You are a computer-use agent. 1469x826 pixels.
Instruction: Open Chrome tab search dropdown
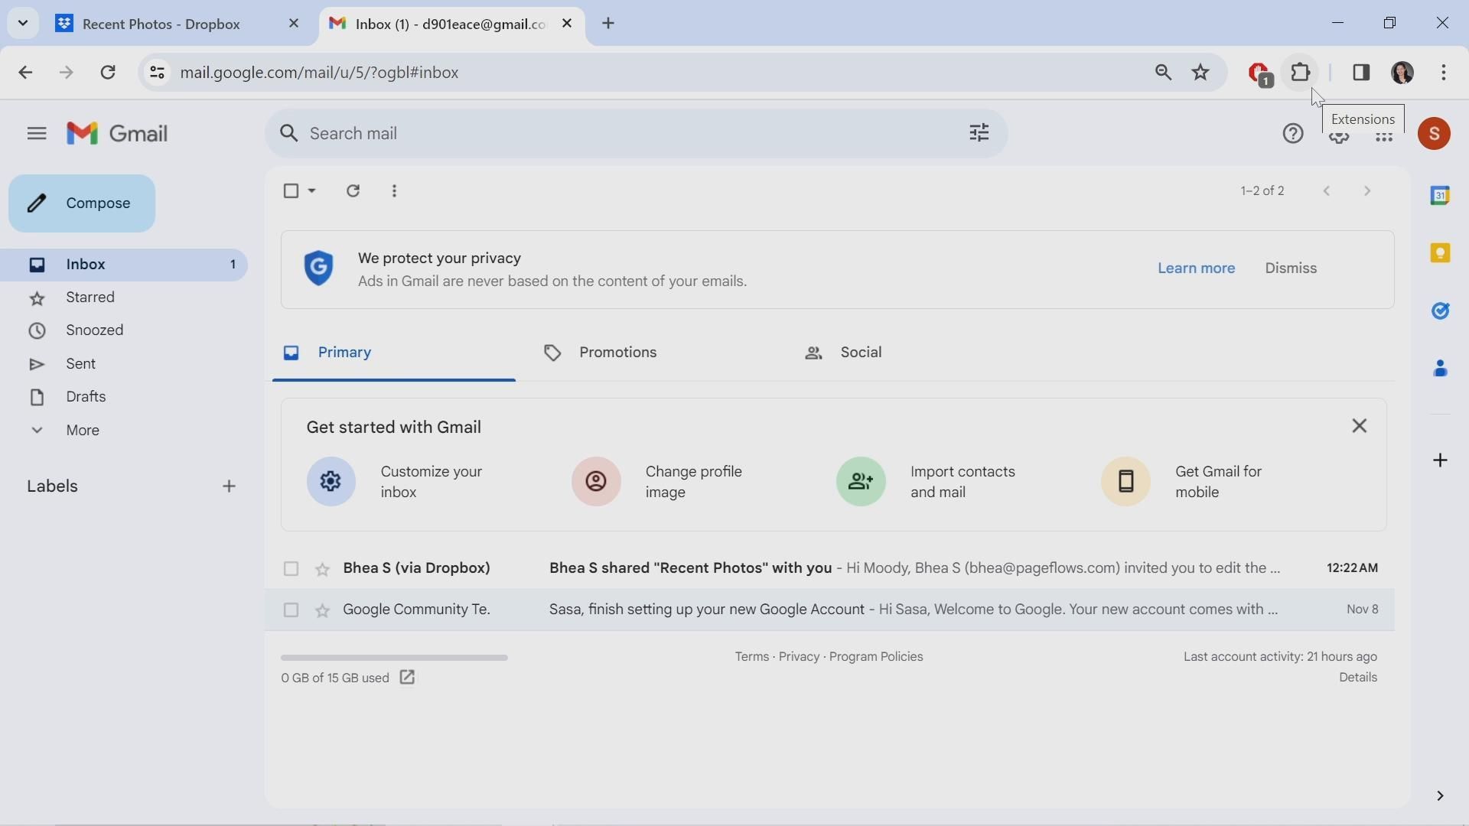[23, 23]
